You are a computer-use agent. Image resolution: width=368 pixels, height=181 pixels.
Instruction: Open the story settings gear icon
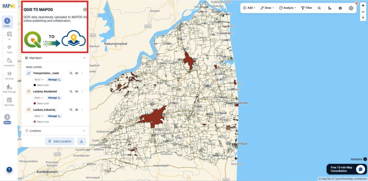[x=85, y=10]
